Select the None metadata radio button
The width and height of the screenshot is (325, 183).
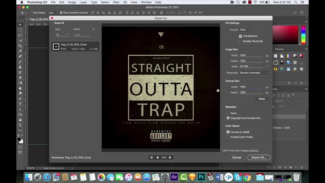point(228,113)
